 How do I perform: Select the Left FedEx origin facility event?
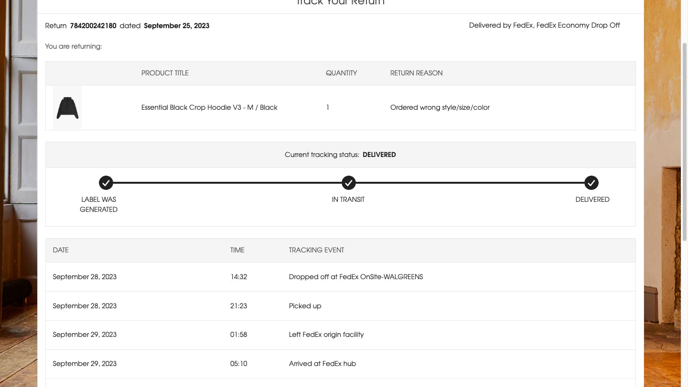coord(326,335)
